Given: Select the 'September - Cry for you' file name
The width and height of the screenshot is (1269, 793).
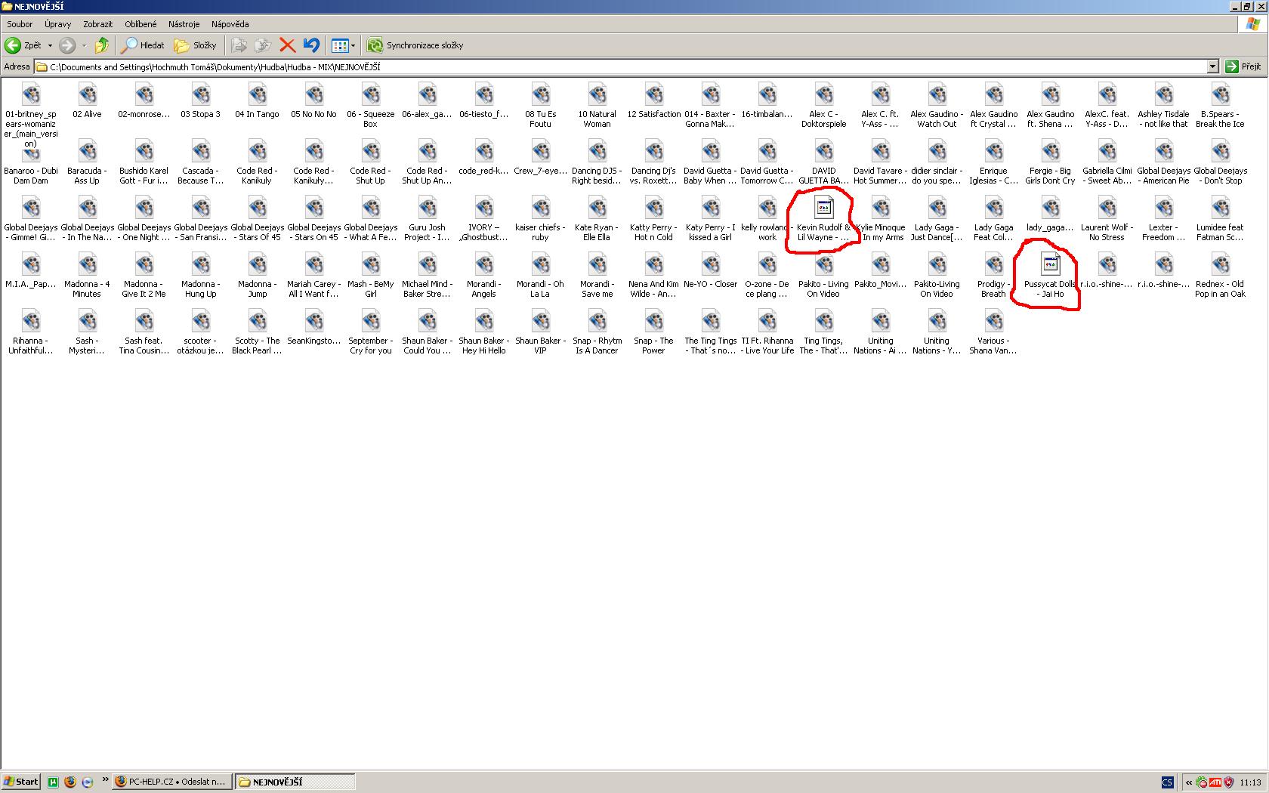Looking at the screenshot, I should (x=370, y=346).
